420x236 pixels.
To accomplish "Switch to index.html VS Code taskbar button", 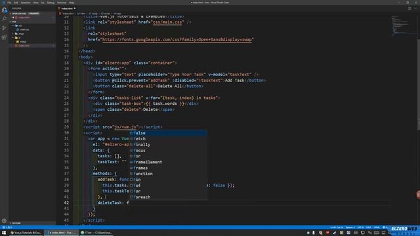I will pos(61,233).
